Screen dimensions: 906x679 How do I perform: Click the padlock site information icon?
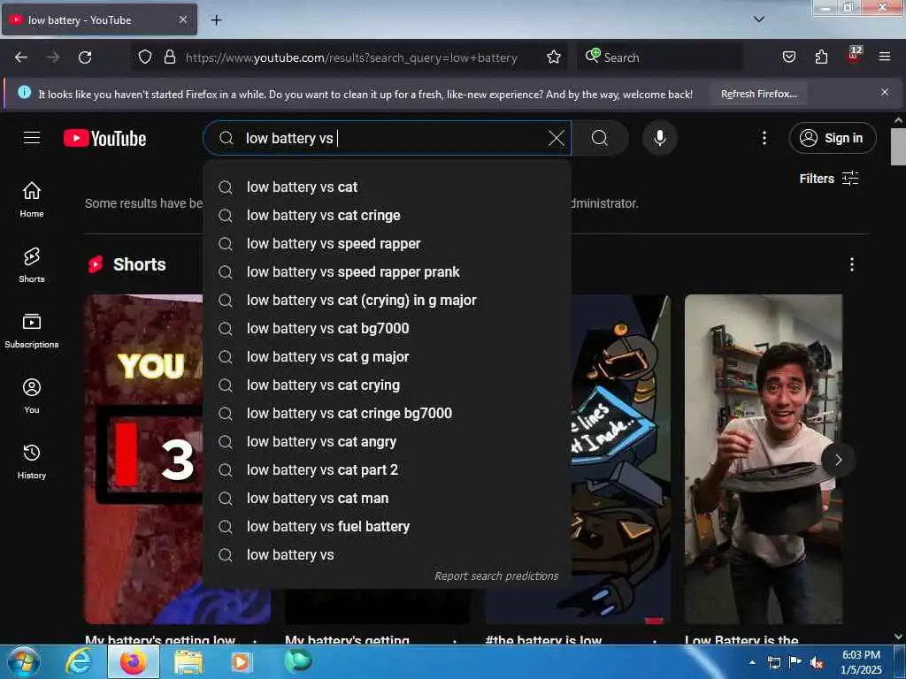click(x=170, y=57)
